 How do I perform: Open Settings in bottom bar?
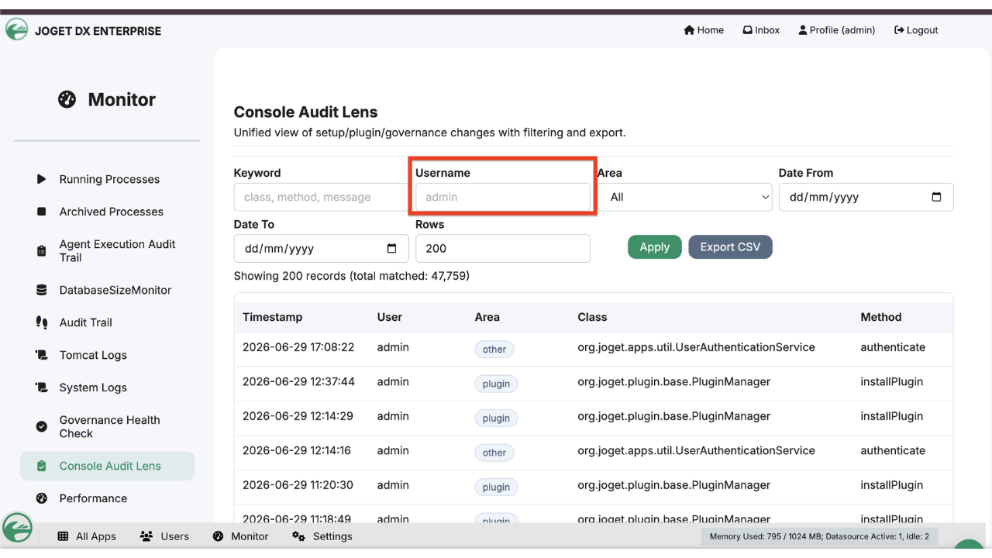coord(322,536)
